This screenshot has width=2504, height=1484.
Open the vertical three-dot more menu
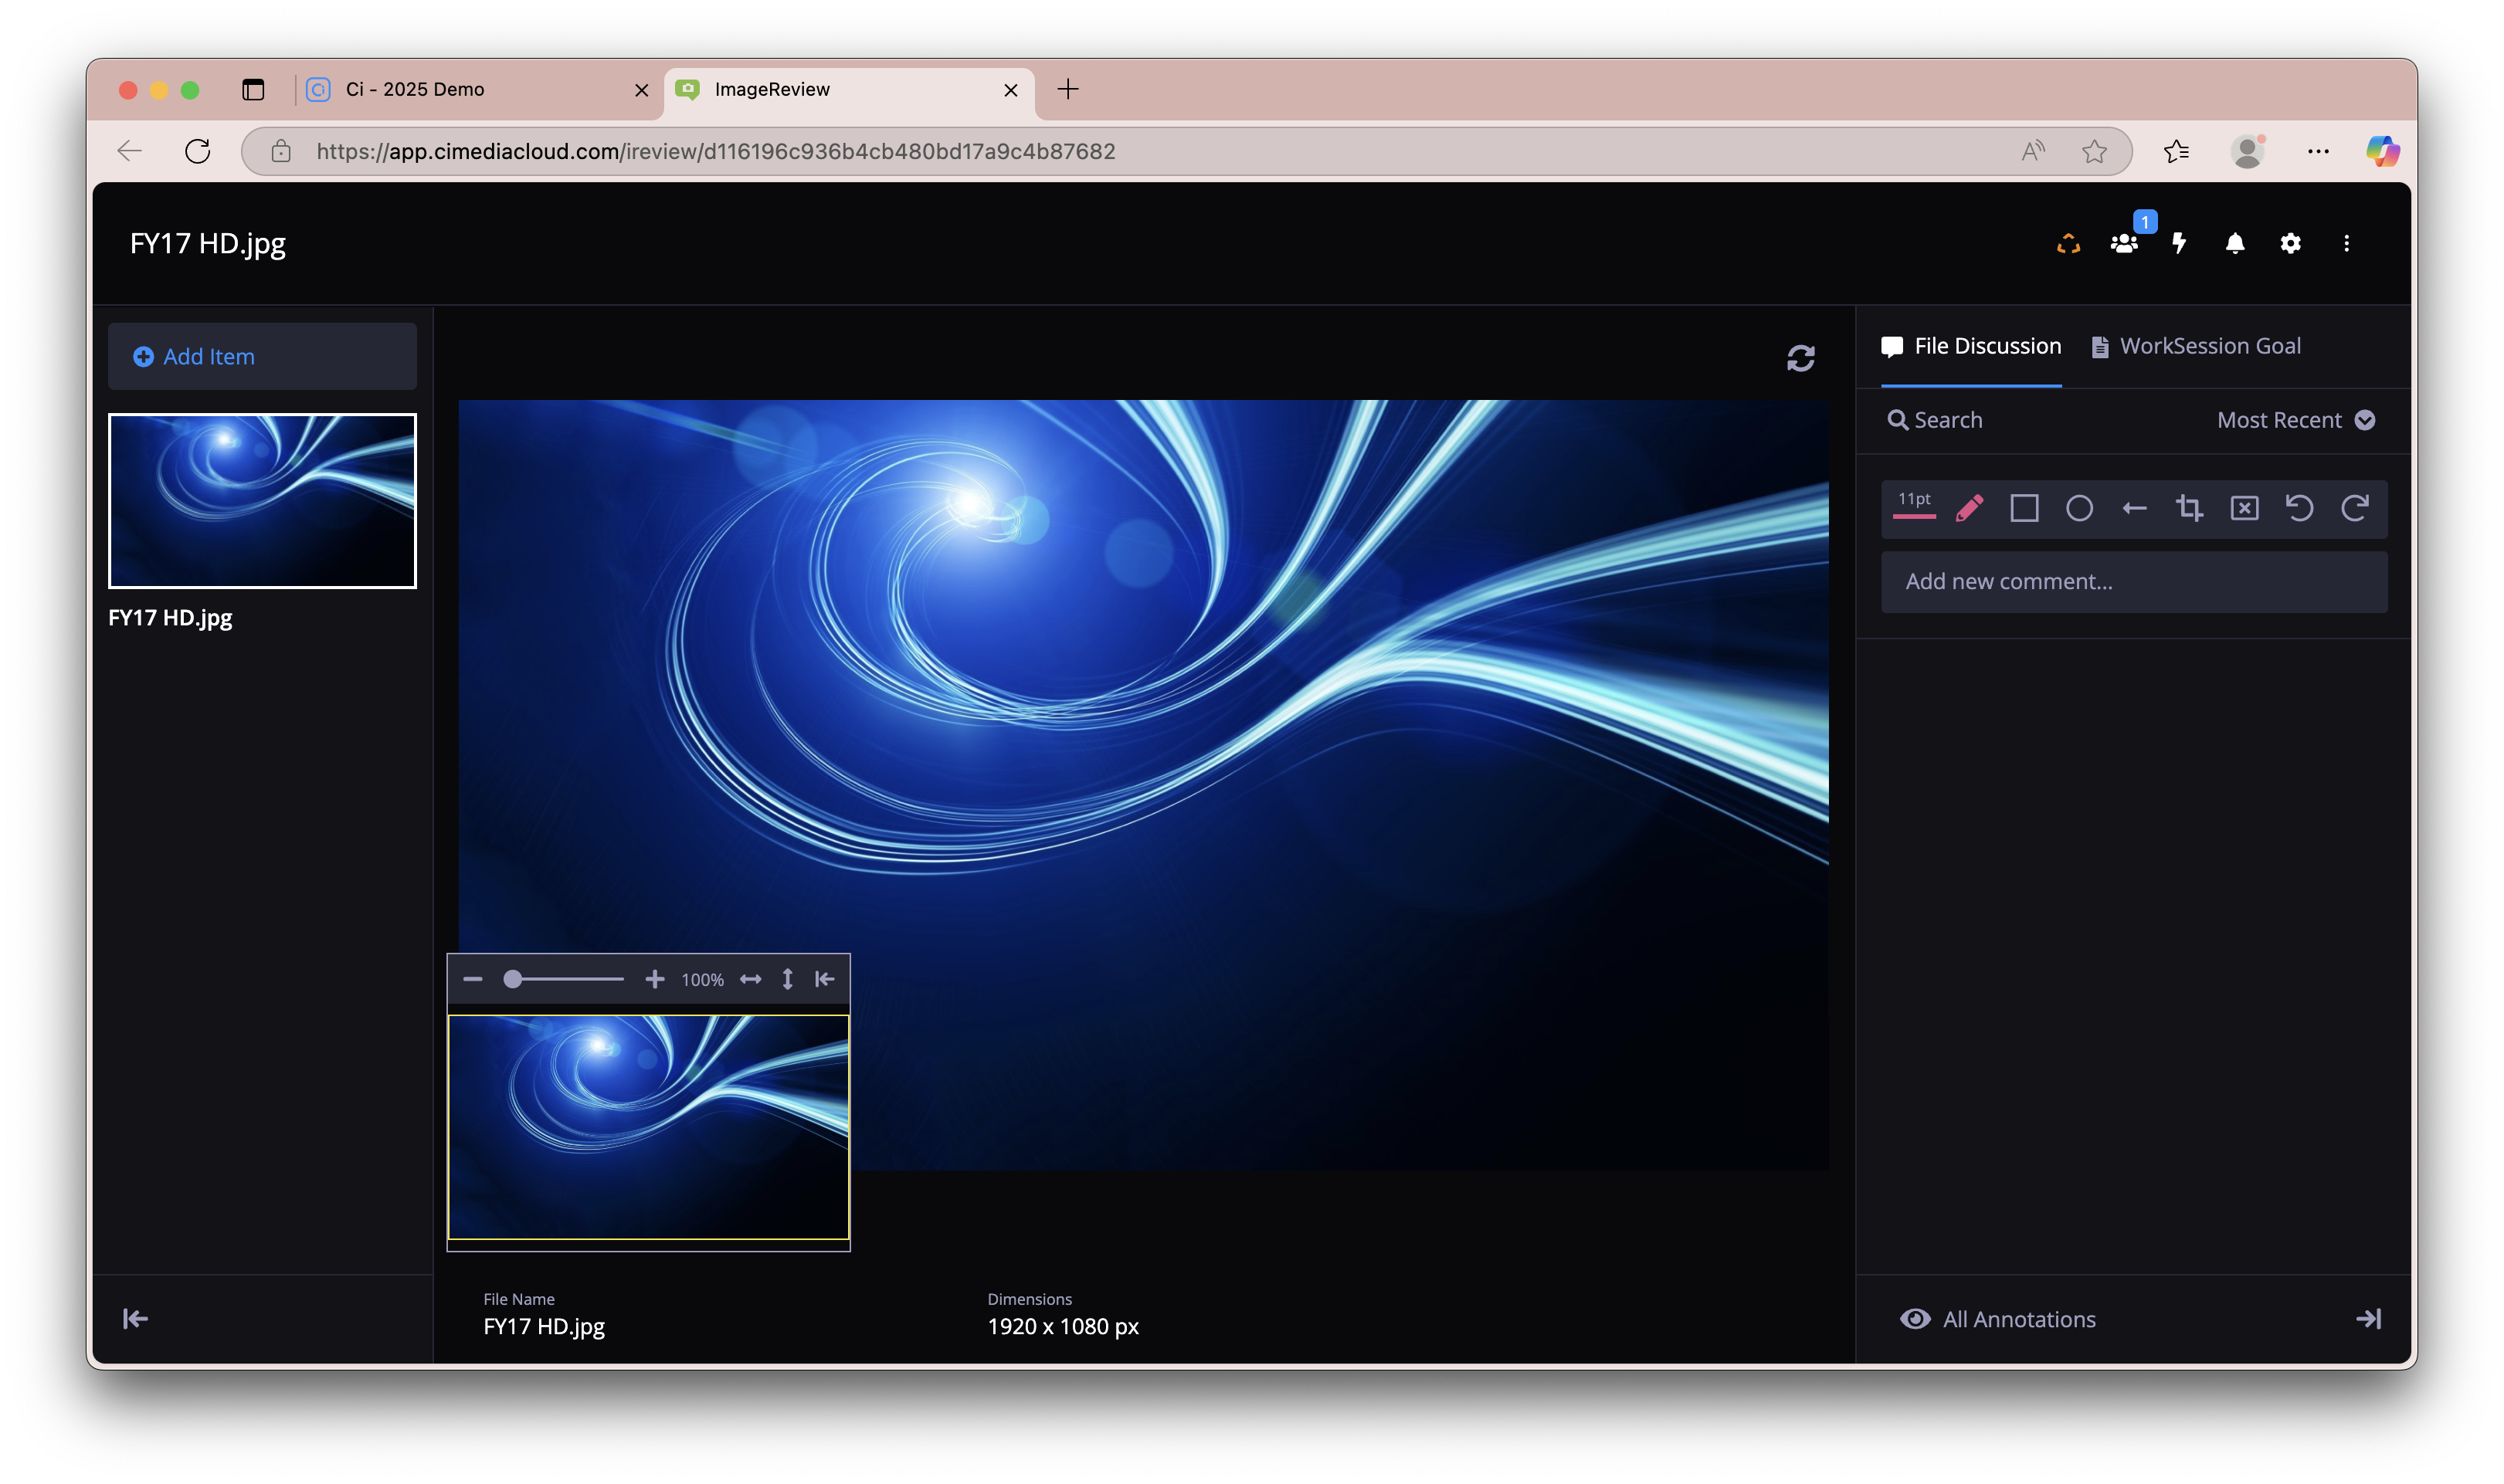[x=2346, y=243]
